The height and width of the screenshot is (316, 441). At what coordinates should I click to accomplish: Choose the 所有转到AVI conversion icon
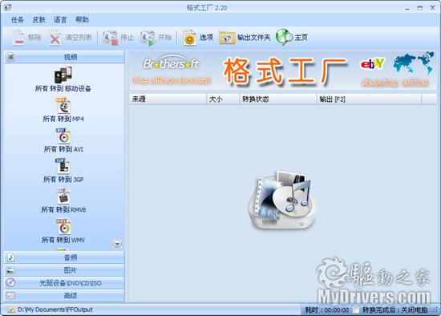(63, 136)
